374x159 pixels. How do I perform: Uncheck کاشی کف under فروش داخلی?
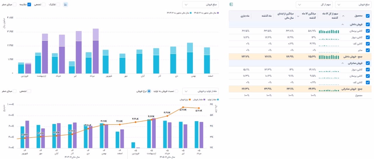click(x=368, y=44)
